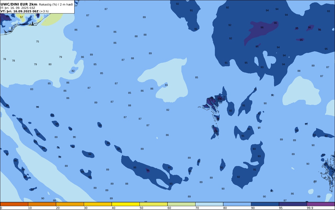Click the pale blue 70–80 legend swatch
The height and width of the screenshot is (210, 335).
click(209, 204)
